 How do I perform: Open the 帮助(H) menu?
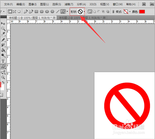[131, 4]
